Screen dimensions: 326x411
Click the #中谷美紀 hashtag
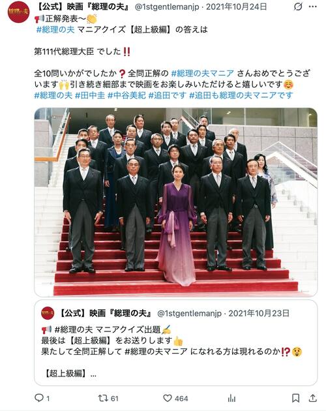pos(126,95)
